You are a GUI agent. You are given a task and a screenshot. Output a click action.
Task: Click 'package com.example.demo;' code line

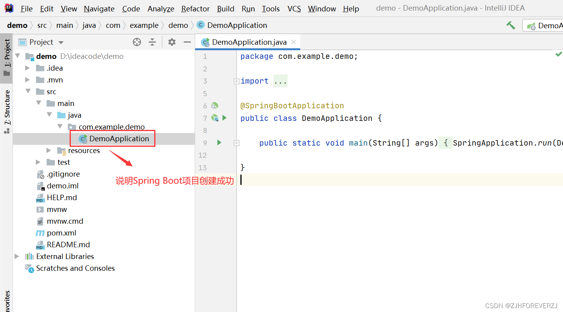point(299,56)
